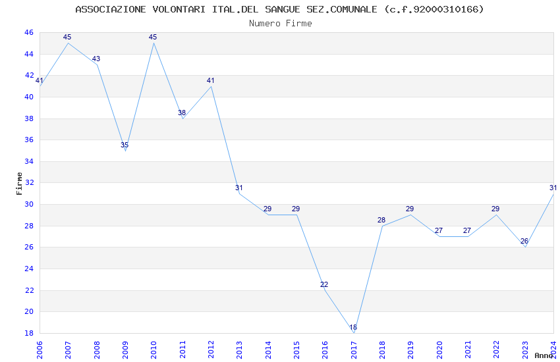This screenshot has width=560, height=362.
Task: Click the 'Firme' y-axis title
Action: [x=19, y=184]
